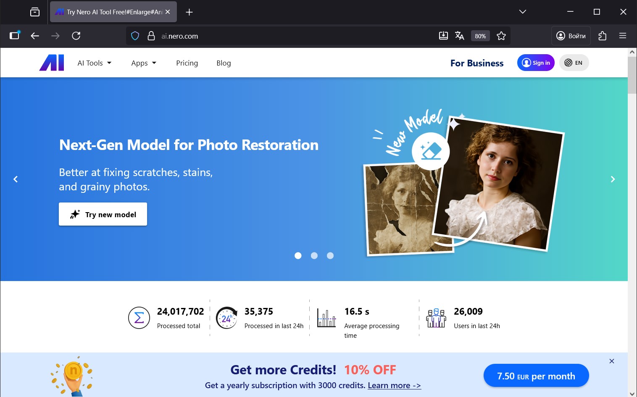The height and width of the screenshot is (397, 637).
Task: Click the users in last 24h icon
Action: click(x=436, y=318)
